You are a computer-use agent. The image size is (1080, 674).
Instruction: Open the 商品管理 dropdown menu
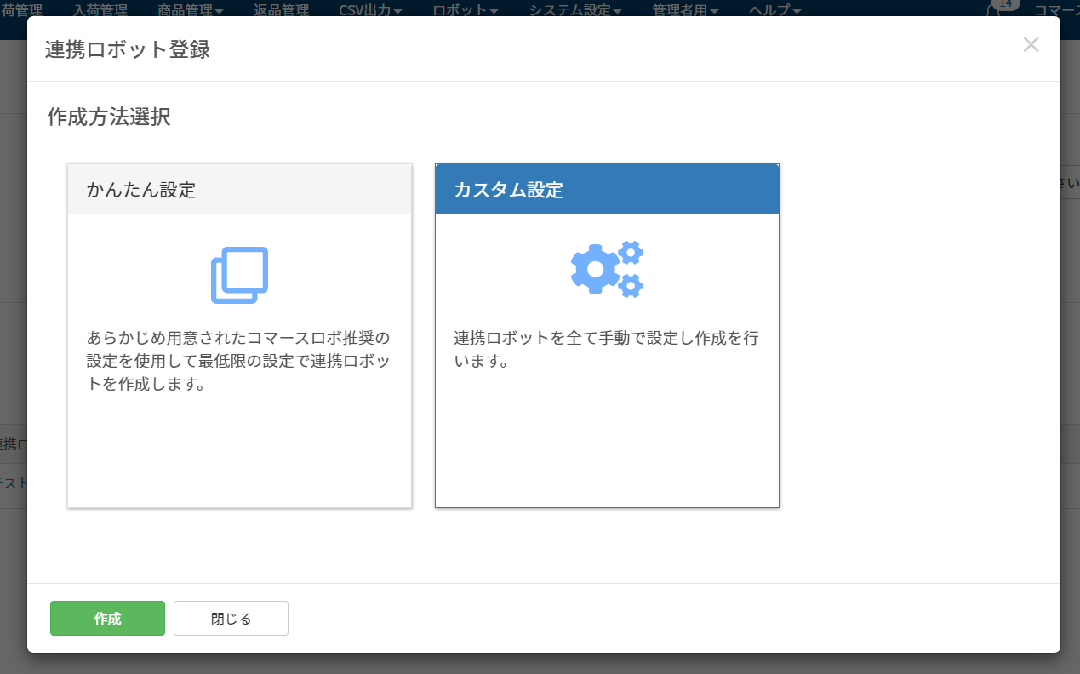[x=191, y=10]
